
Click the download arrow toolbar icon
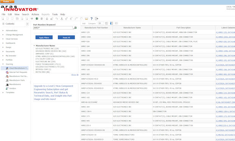pyautogui.click(x=62, y=19)
